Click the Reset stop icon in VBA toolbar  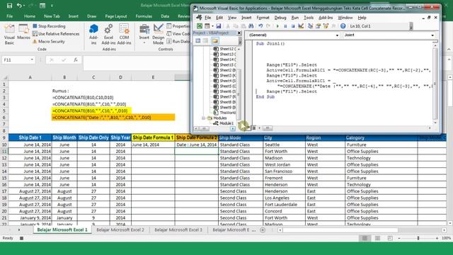coord(293,26)
